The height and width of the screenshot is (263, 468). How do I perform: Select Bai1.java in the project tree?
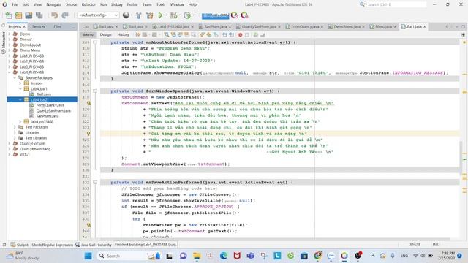(x=44, y=94)
